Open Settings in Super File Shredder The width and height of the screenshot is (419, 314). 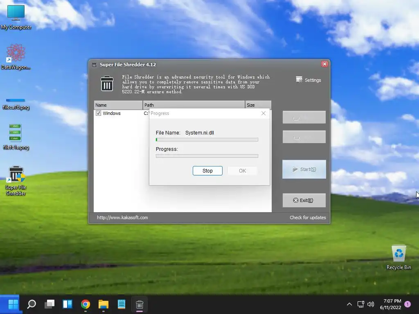tap(309, 80)
